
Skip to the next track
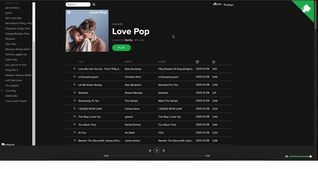pos(164,150)
